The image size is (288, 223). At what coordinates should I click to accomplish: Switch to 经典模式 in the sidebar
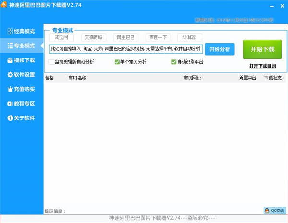(22, 31)
